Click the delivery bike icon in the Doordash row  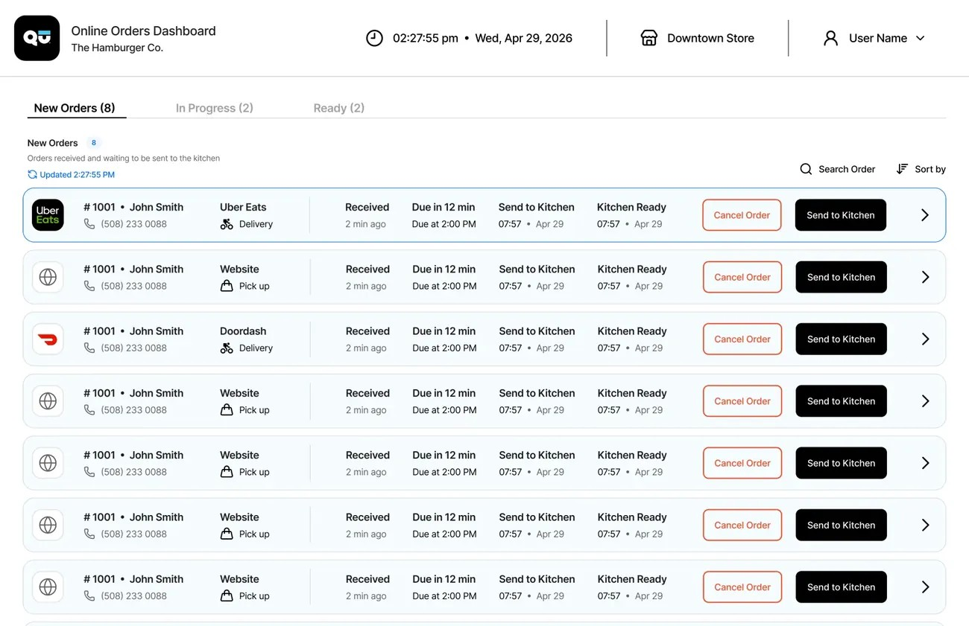coord(227,348)
